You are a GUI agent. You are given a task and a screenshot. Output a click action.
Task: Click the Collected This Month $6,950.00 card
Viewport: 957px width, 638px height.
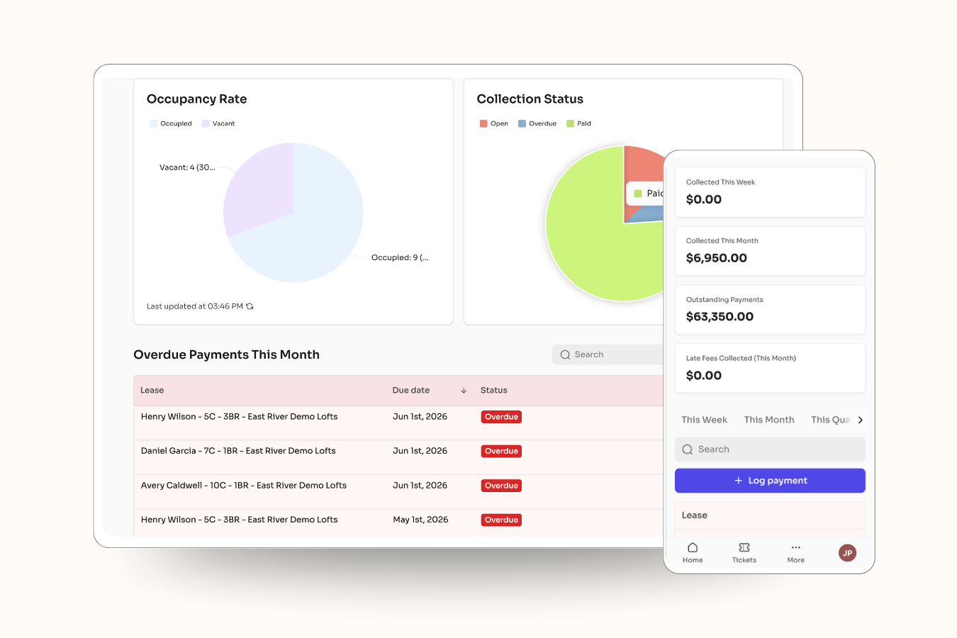tap(770, 251)
